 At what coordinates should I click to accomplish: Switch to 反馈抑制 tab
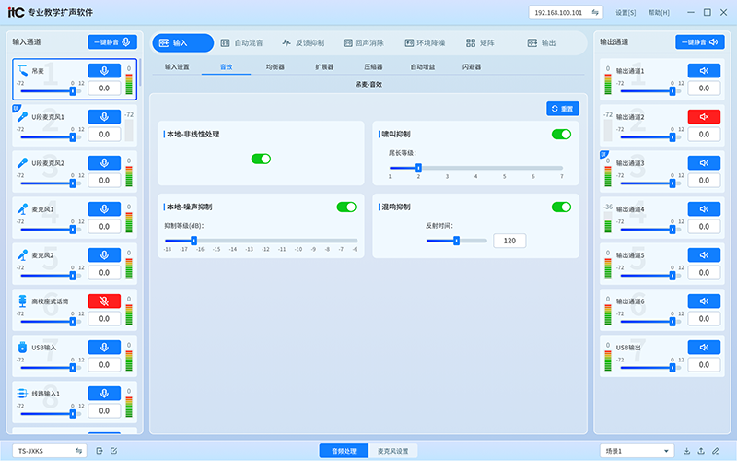click(303, 42)
